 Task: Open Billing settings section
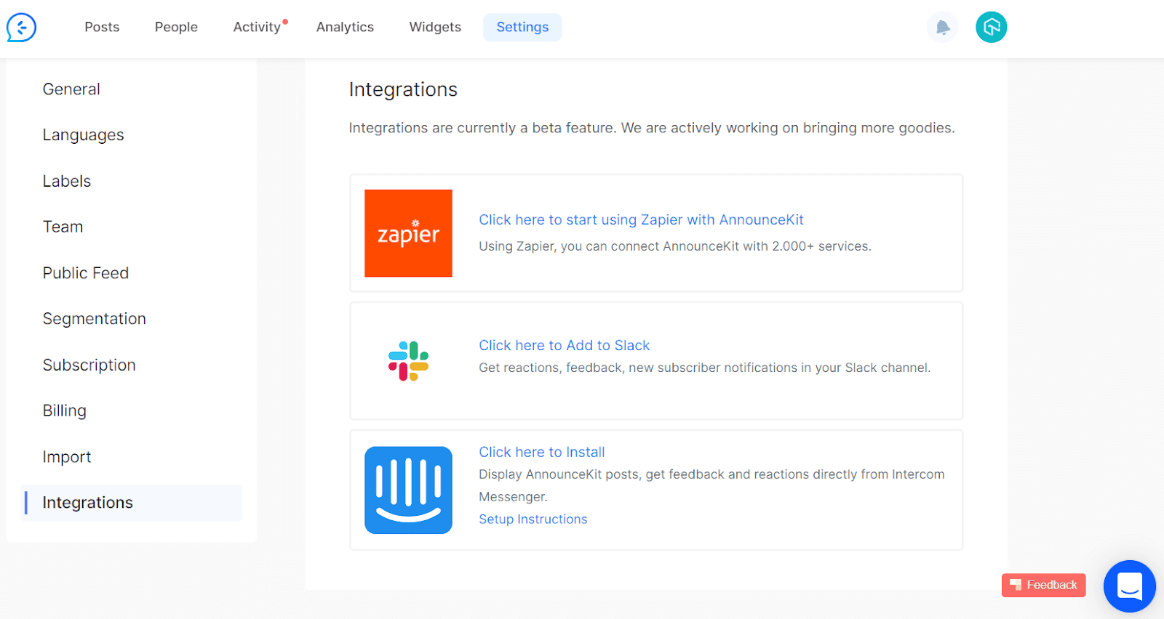click(x=64, y=411)
